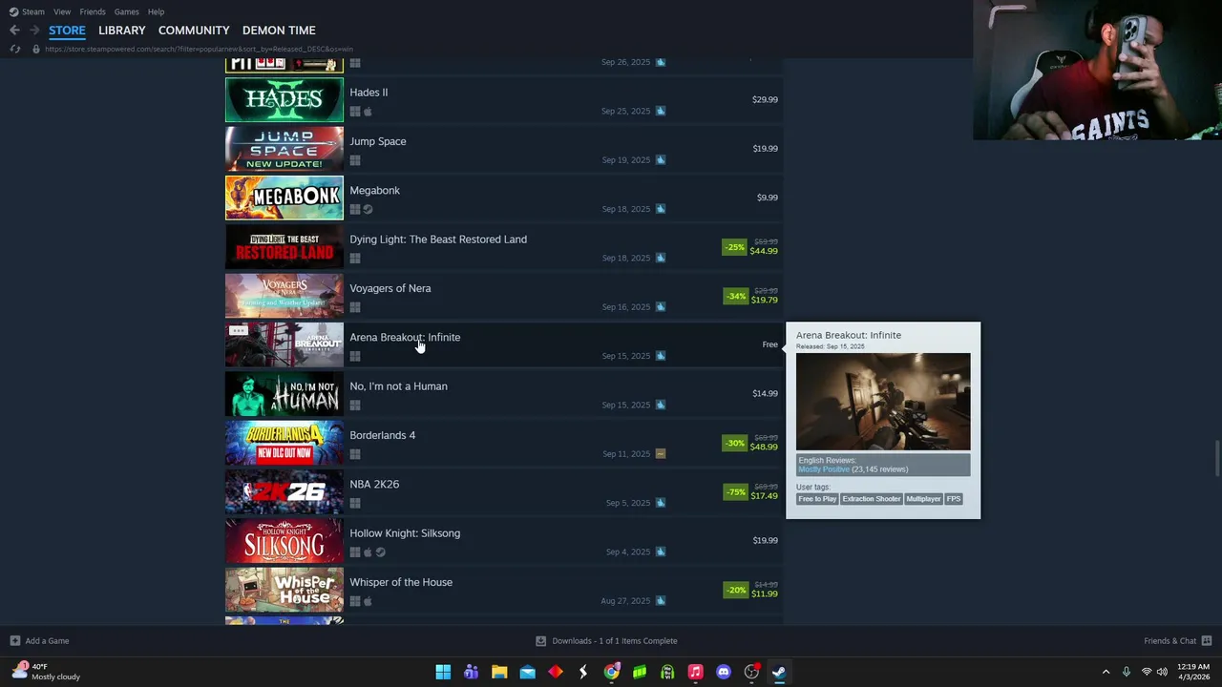Switch to the STORE tab
Image resolution: width=1222 pixels, height=687 pixels.
pos(67,31)
